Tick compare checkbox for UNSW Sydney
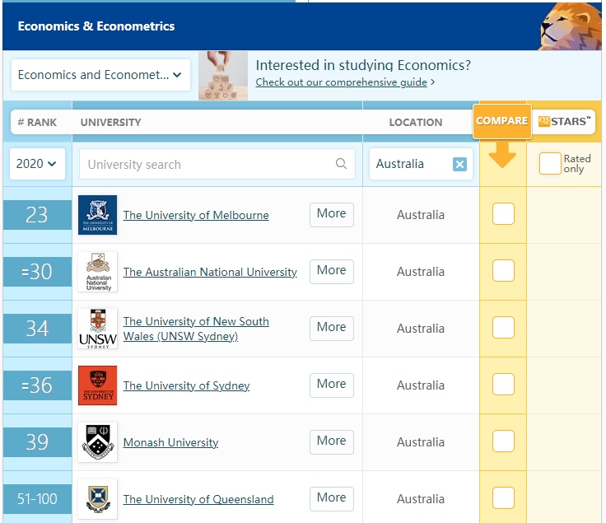Screen dimensions: 606x523 [503, 328]
